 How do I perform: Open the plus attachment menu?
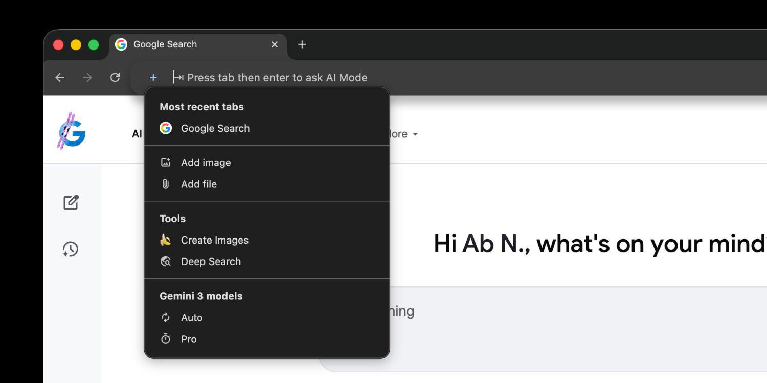coord(153,77)
